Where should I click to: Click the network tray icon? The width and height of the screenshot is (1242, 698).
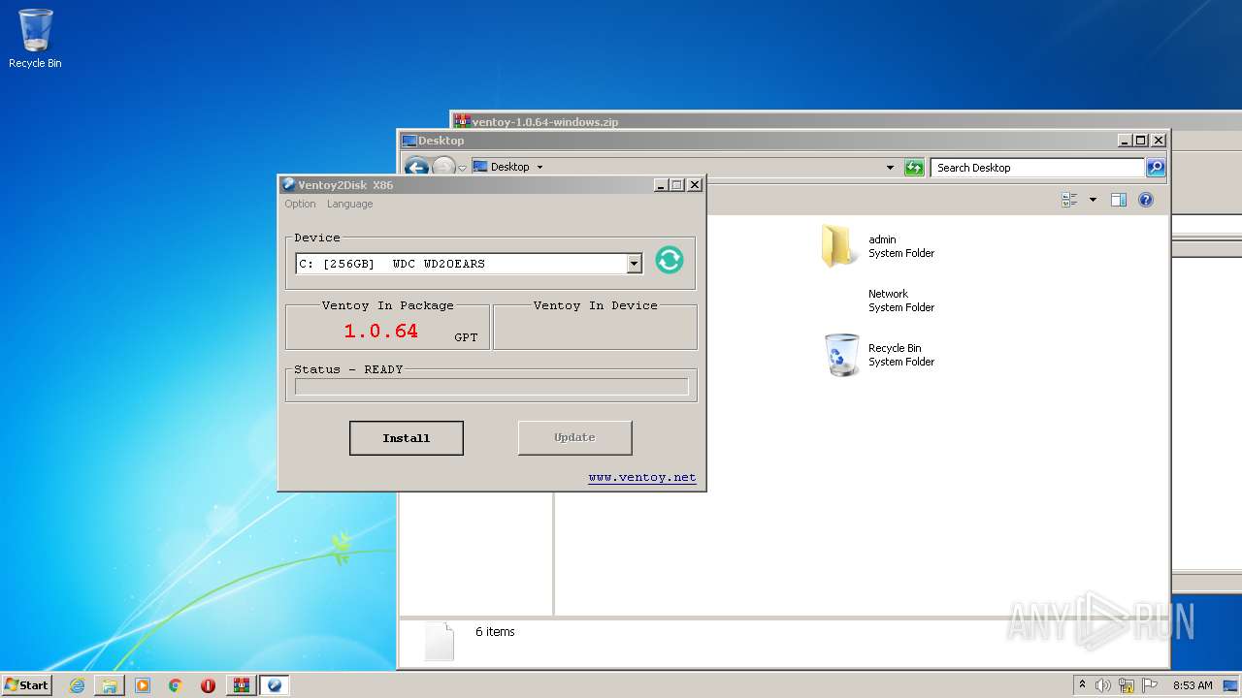1127,685
